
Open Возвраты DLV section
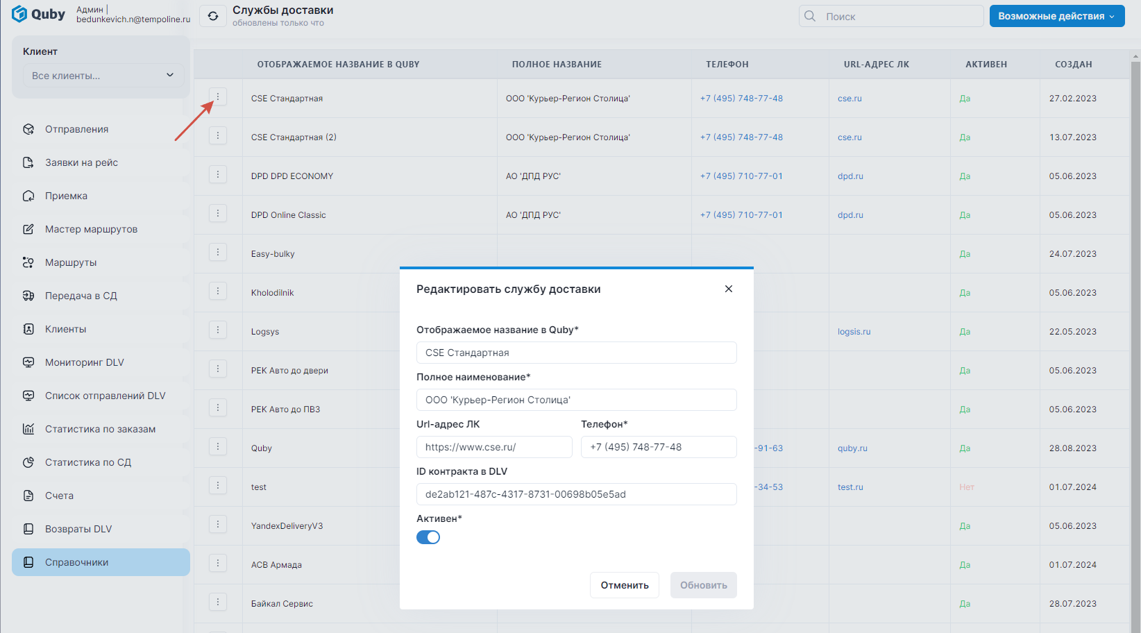(x=101, y=529)
